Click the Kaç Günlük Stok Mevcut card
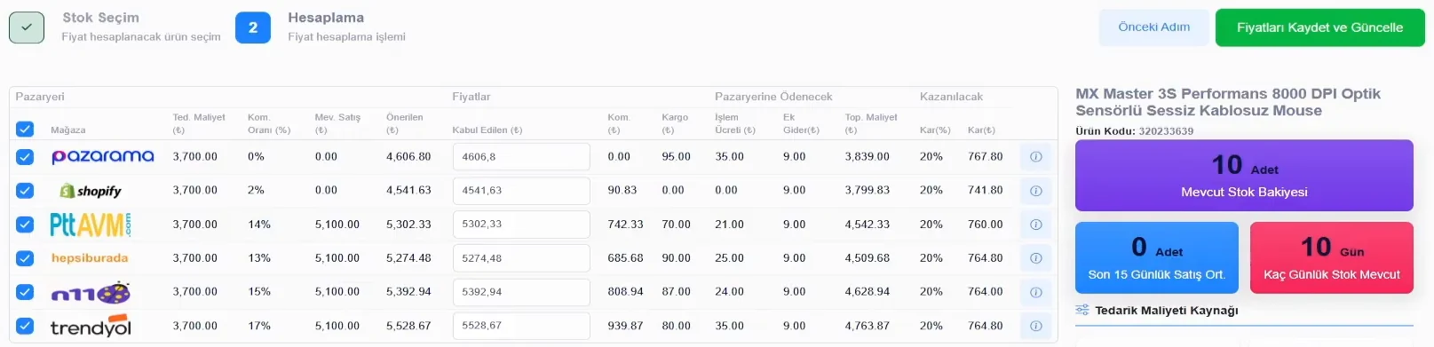 (1331, 257)
